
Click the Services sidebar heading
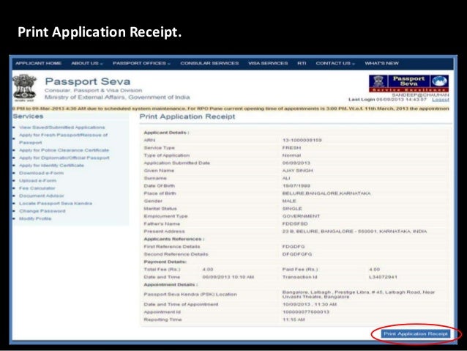coord(28,117)
